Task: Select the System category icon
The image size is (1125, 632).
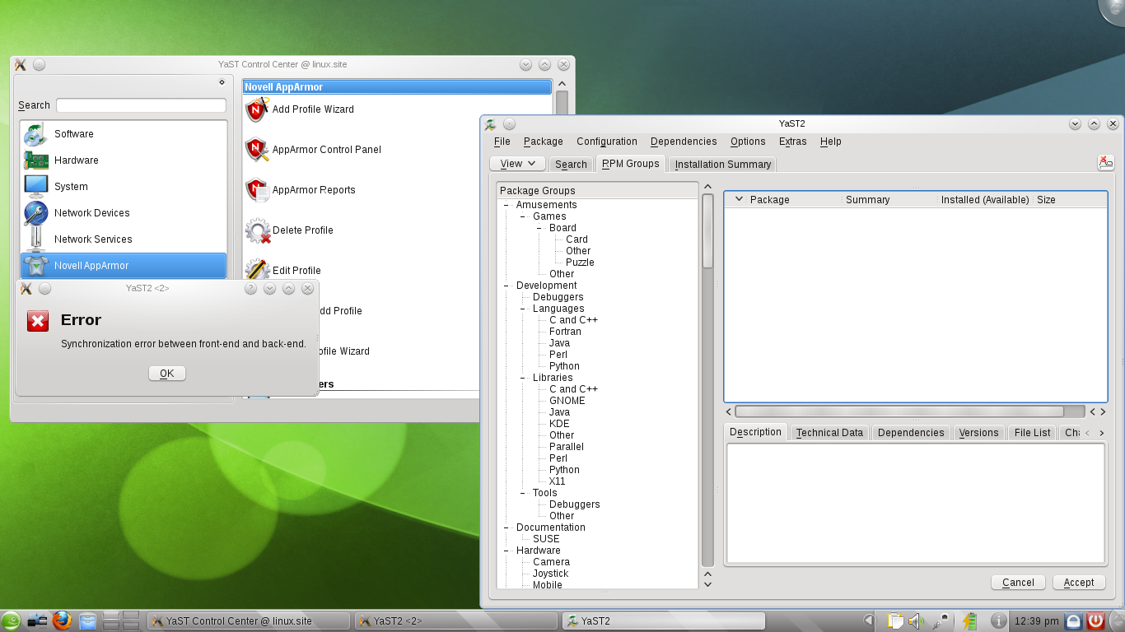Action: click(x=36, y=187)
